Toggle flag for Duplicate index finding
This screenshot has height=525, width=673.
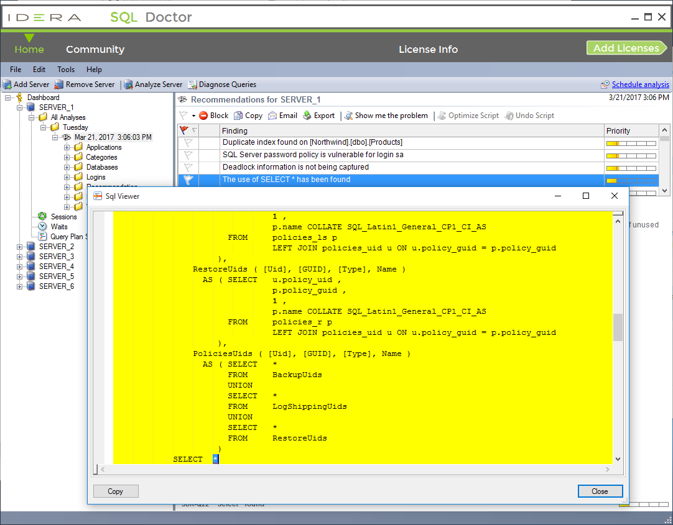click(187, 142)
